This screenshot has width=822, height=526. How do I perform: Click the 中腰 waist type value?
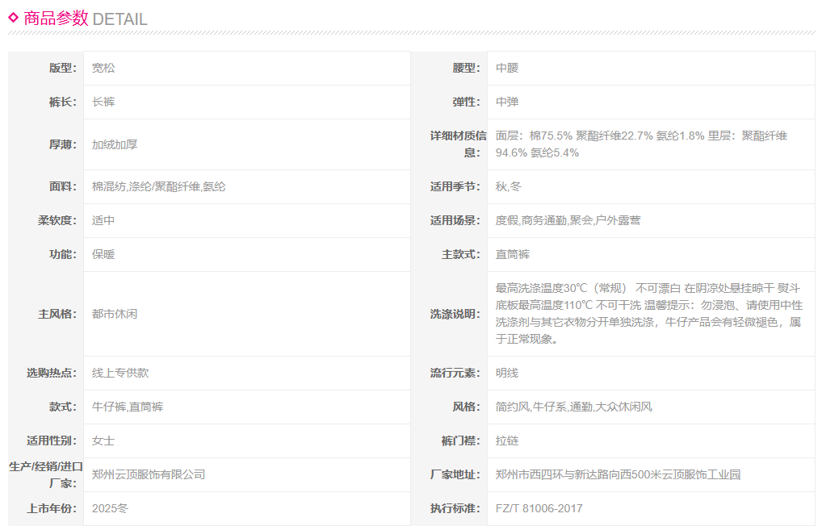pos(507,68)
